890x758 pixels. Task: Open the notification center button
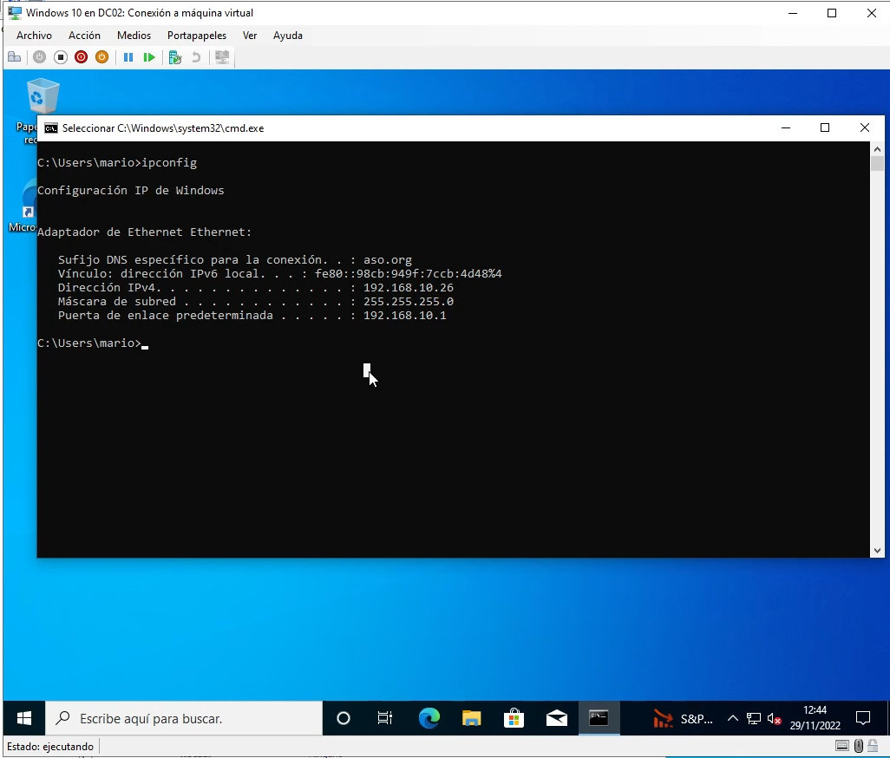tap(862, 718)
